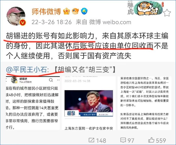Tap the reposted text 胡编又名“胡三变”

tap(85, 70)
